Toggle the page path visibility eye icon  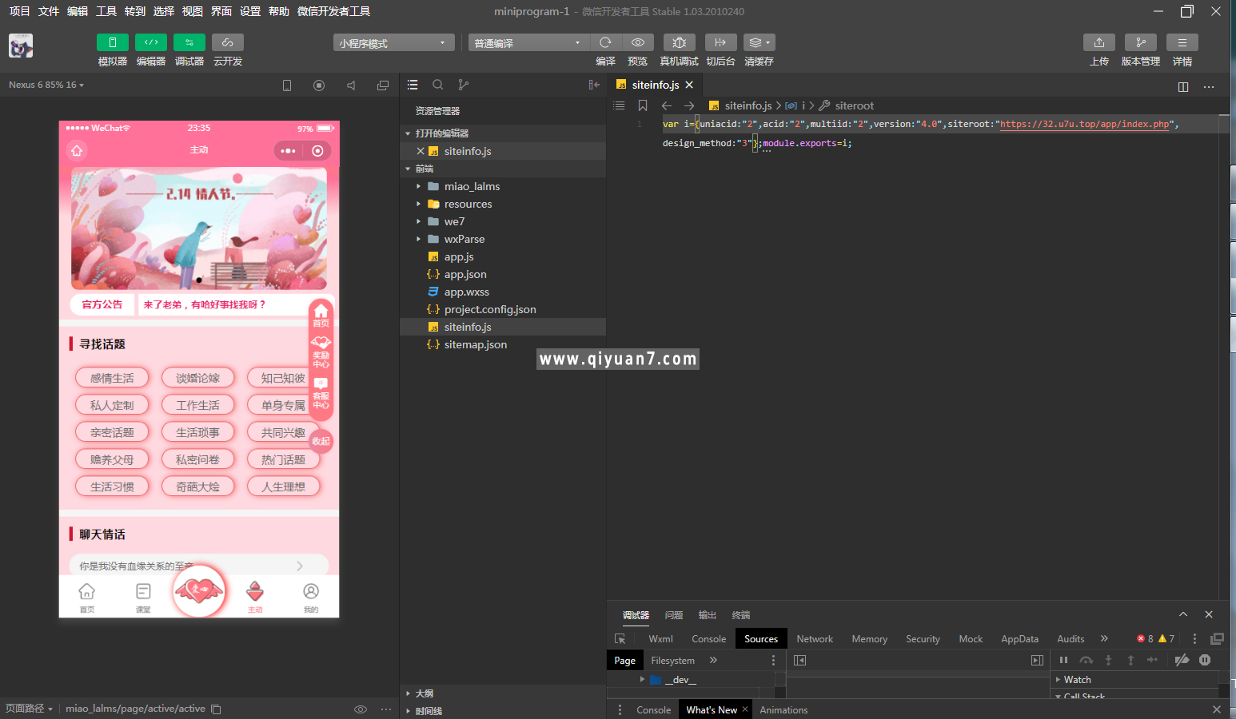[x=361, y=709]
